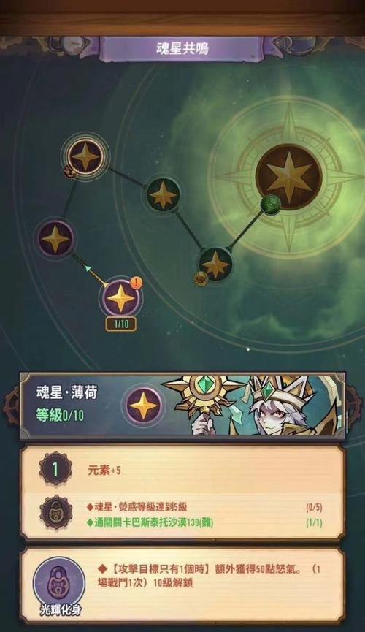Open the 魂星共鳴 title banner
The width and height of the screenshot is (365, 632).
click(x=182, y=49)
